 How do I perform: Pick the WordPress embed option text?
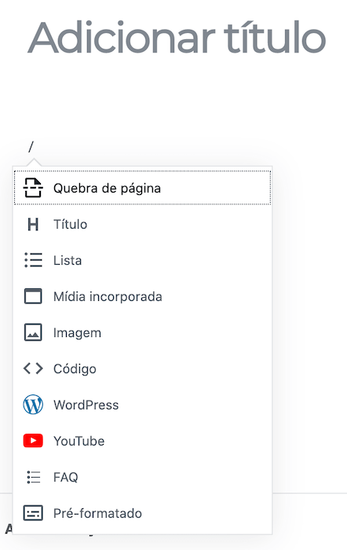pos(86,405)
